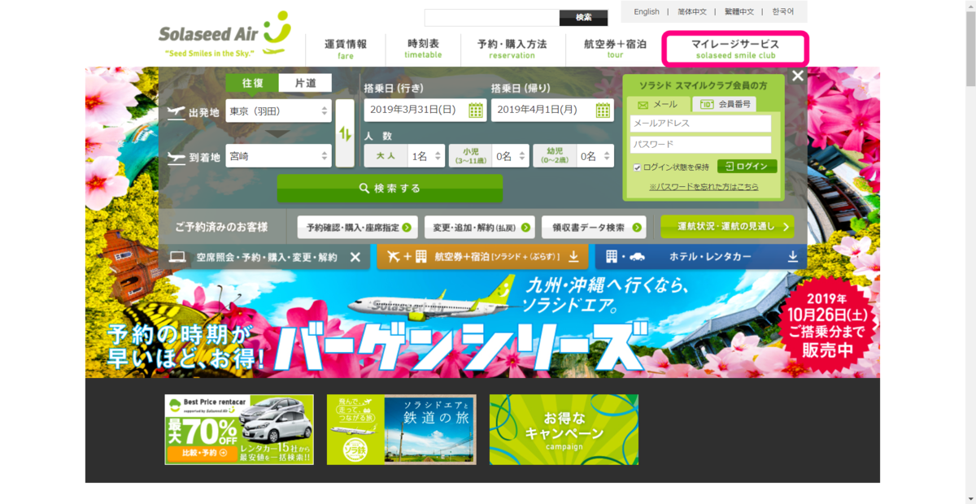
Task: Switch language to English
Action: 647,12
